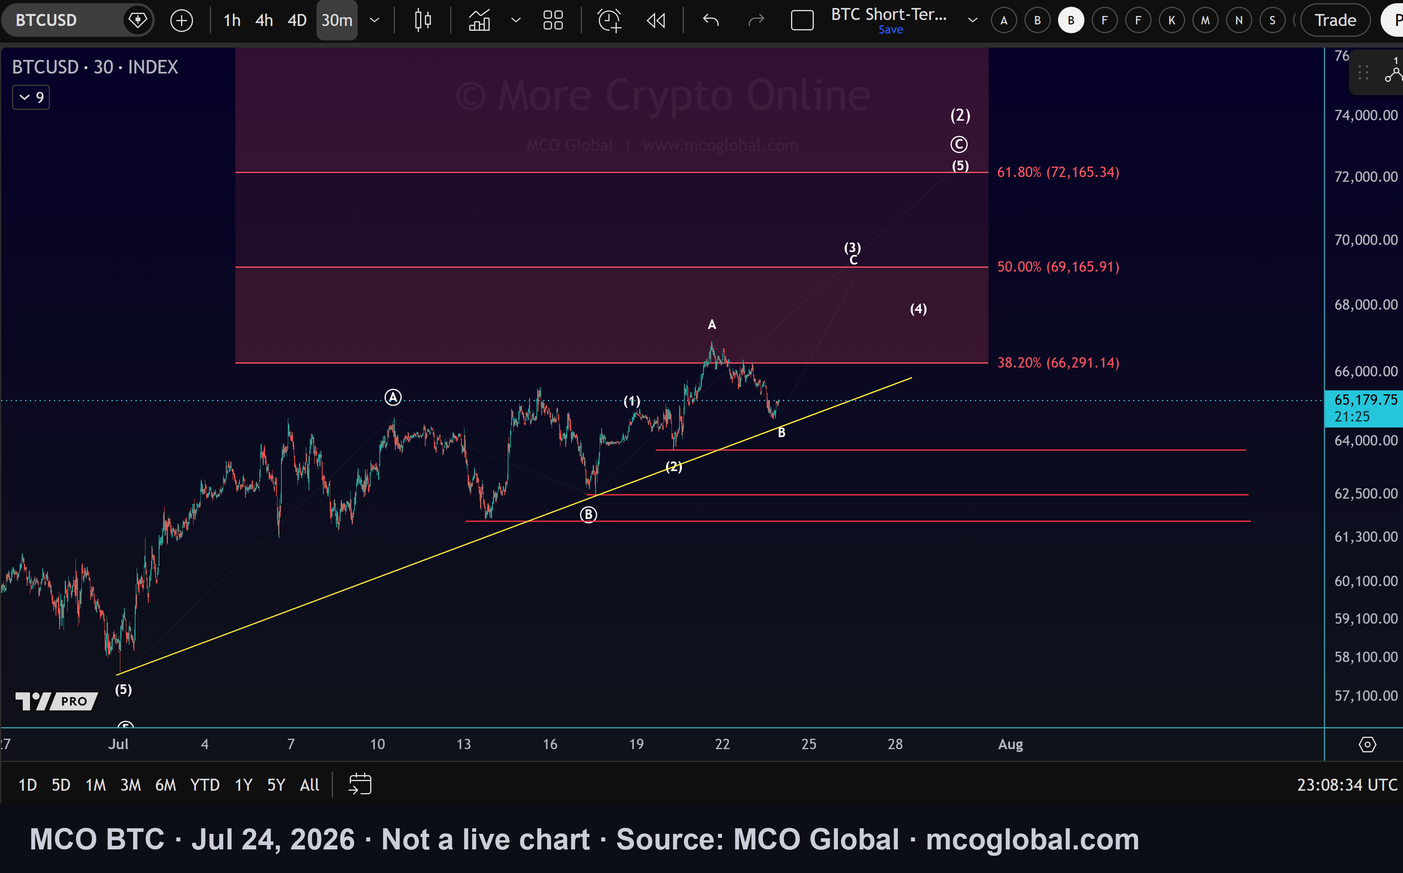This screenshot has width=1403, height=873.
Task: Set the range to 5D
Action: [x=61, y=785]
